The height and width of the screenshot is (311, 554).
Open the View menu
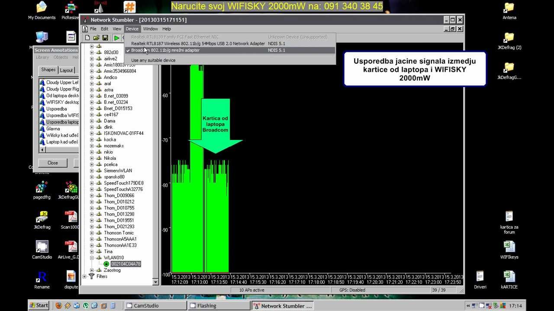coord(117,29)
